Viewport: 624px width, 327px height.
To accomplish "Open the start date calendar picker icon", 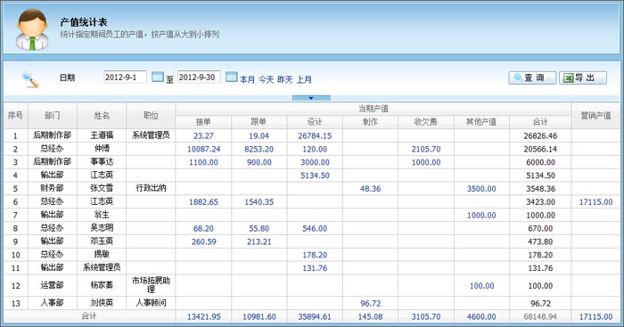I will 158,77.
